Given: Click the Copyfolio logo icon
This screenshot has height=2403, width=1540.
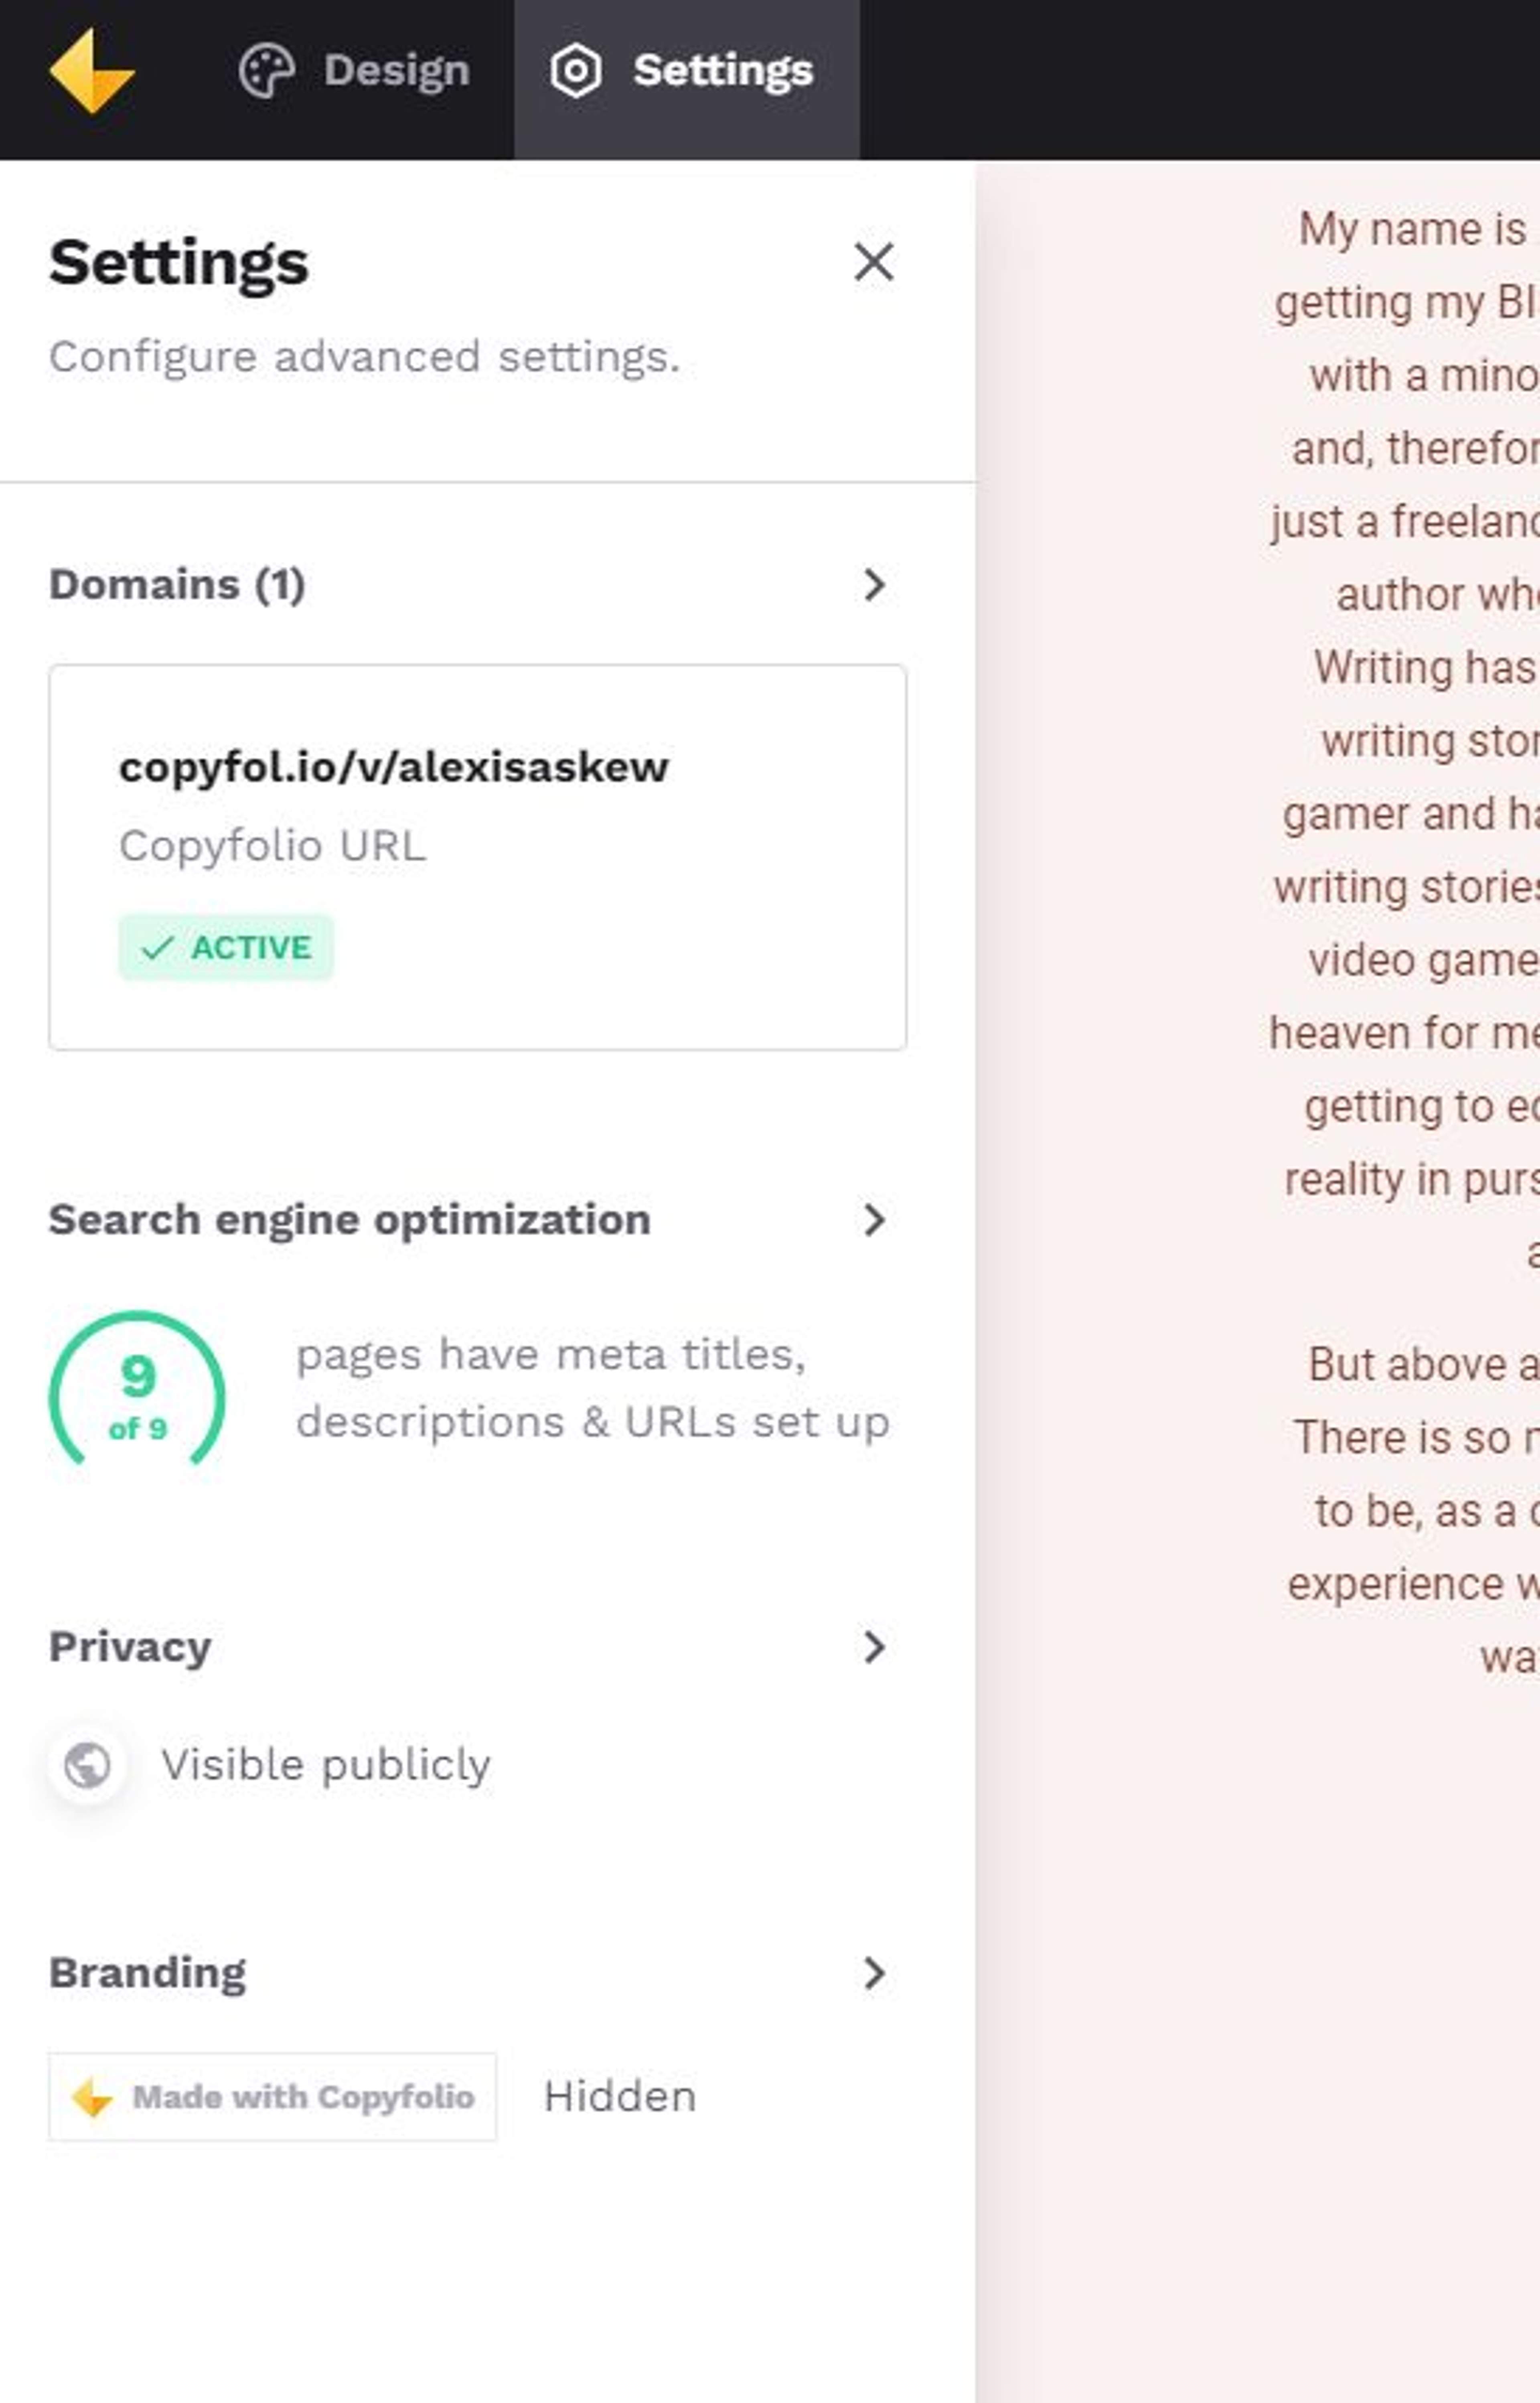Looking at the screenshot, I should (x=91, y=71).
